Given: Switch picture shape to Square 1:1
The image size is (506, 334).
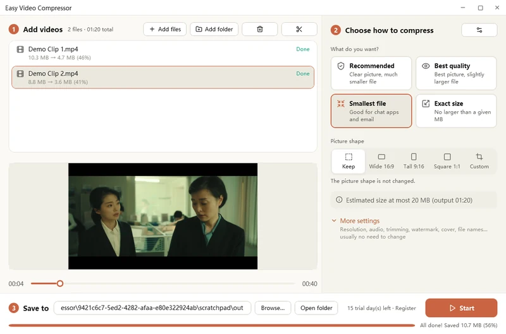Looking at the screenshot, I should tap(447, 161).
